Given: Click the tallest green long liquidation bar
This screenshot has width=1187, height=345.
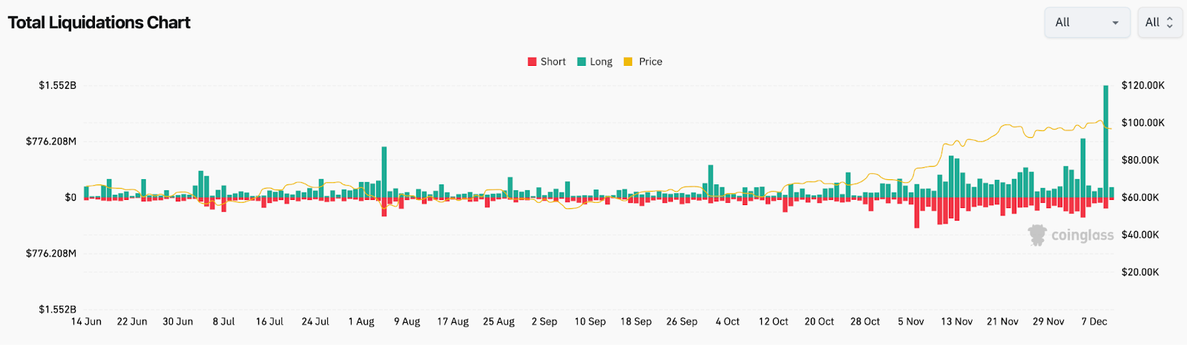Looking at the screenshot, I should tap(1105, 141).
